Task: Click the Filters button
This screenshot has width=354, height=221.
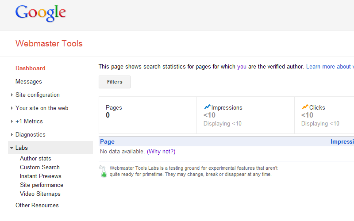Action: click(115, 82)
